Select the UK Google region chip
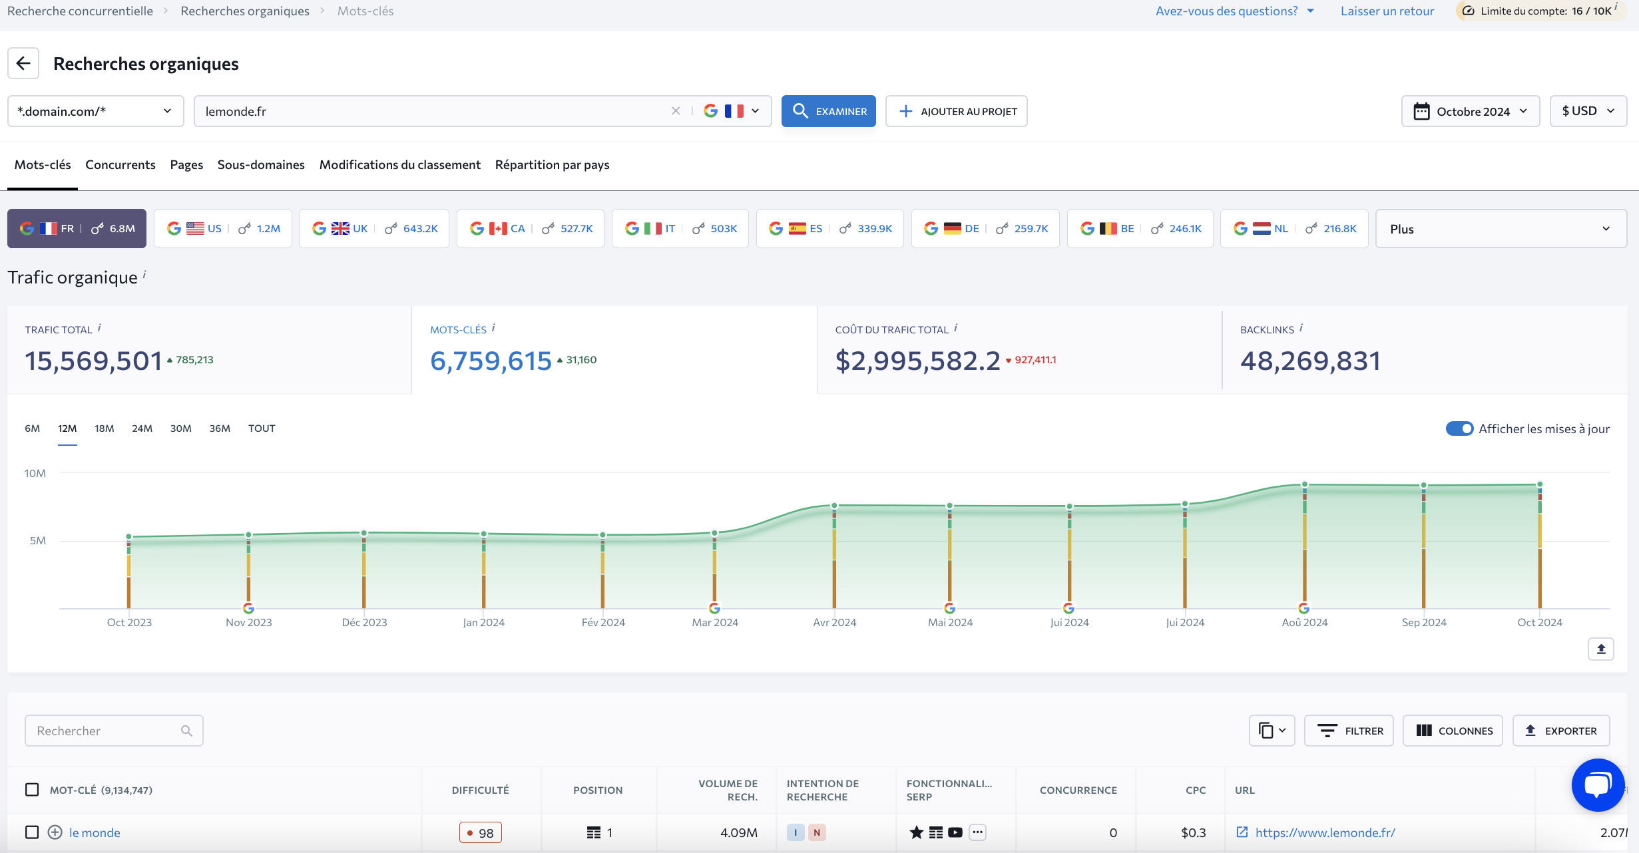Image resolution: width=1639 pixels, height=853 pixels. 373,228
